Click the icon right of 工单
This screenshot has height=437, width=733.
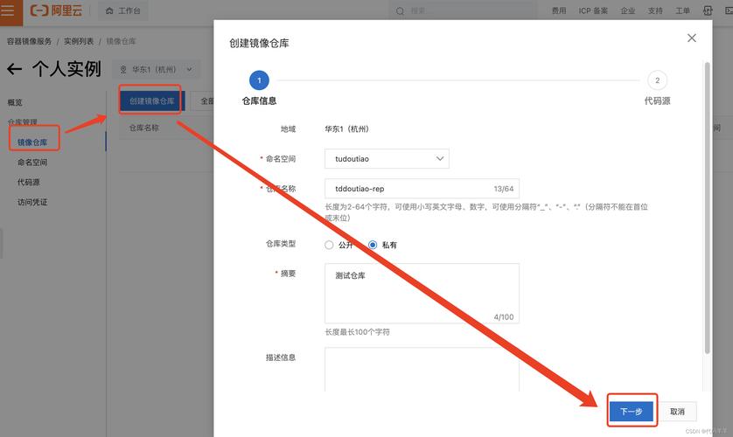708,10
